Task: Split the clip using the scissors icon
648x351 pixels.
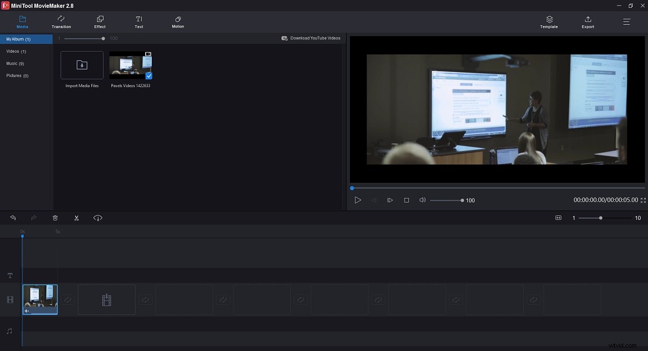Action: pyautogui.click(x=76, y=218)
